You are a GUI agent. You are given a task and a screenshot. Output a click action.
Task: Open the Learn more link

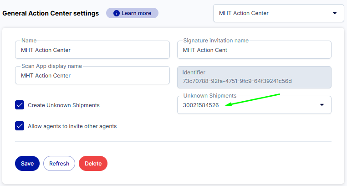click(x=132, y=13)
